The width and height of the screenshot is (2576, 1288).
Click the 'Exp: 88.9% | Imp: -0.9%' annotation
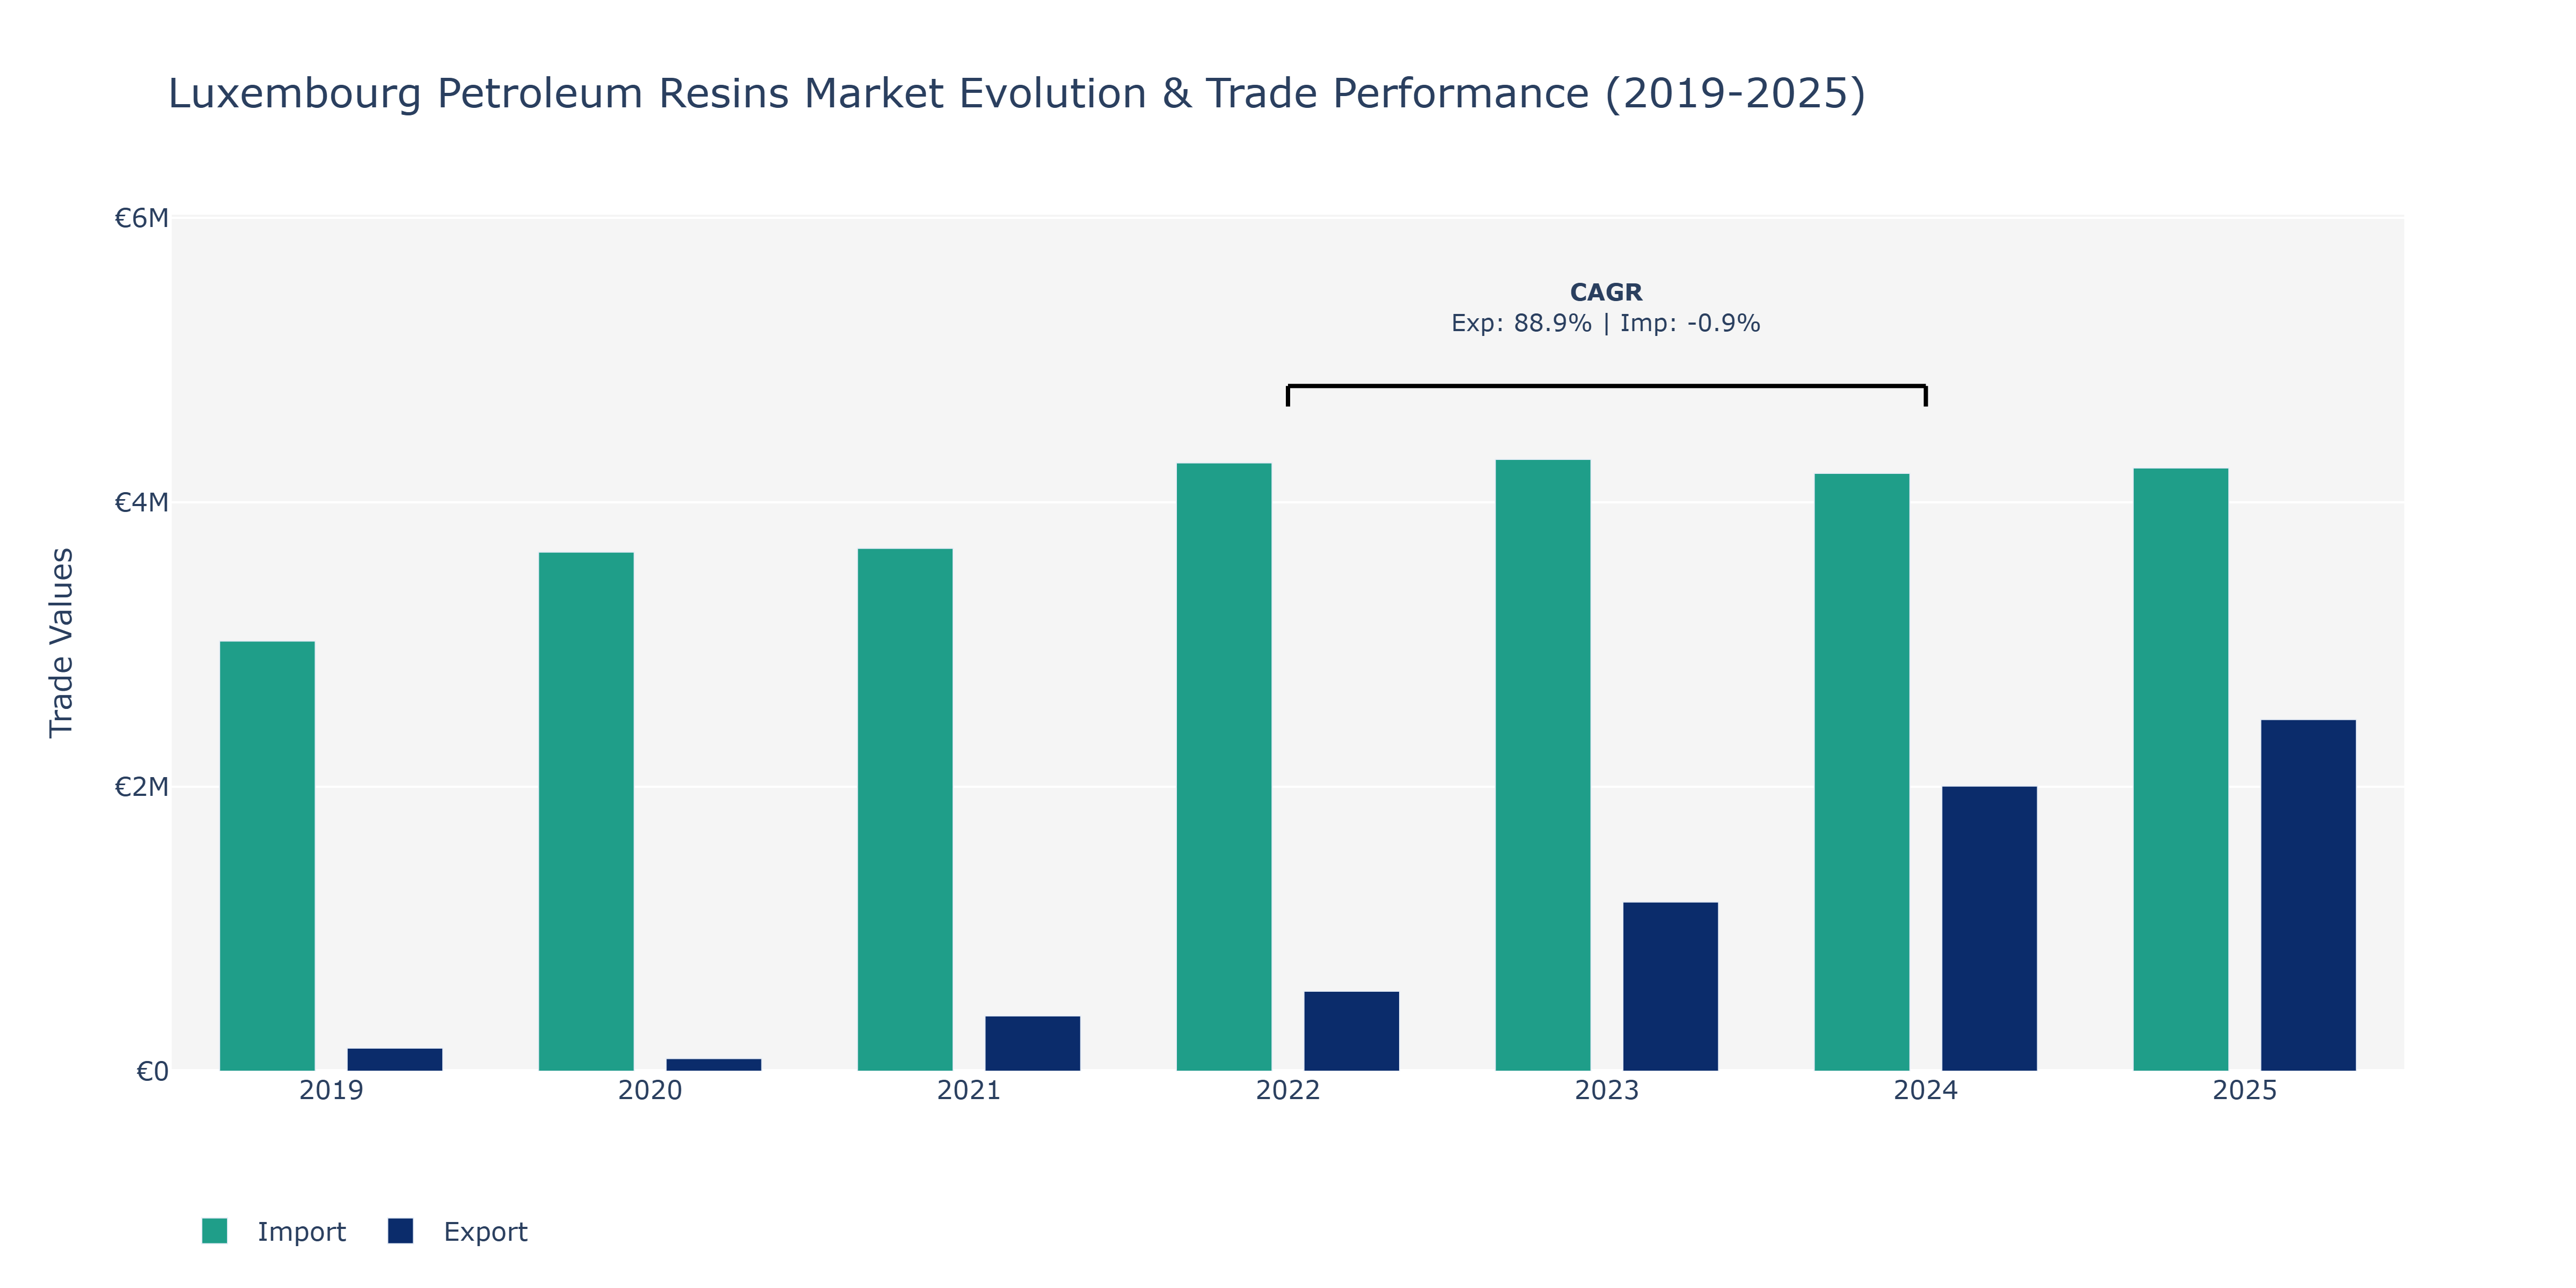tap(1606, 323)
